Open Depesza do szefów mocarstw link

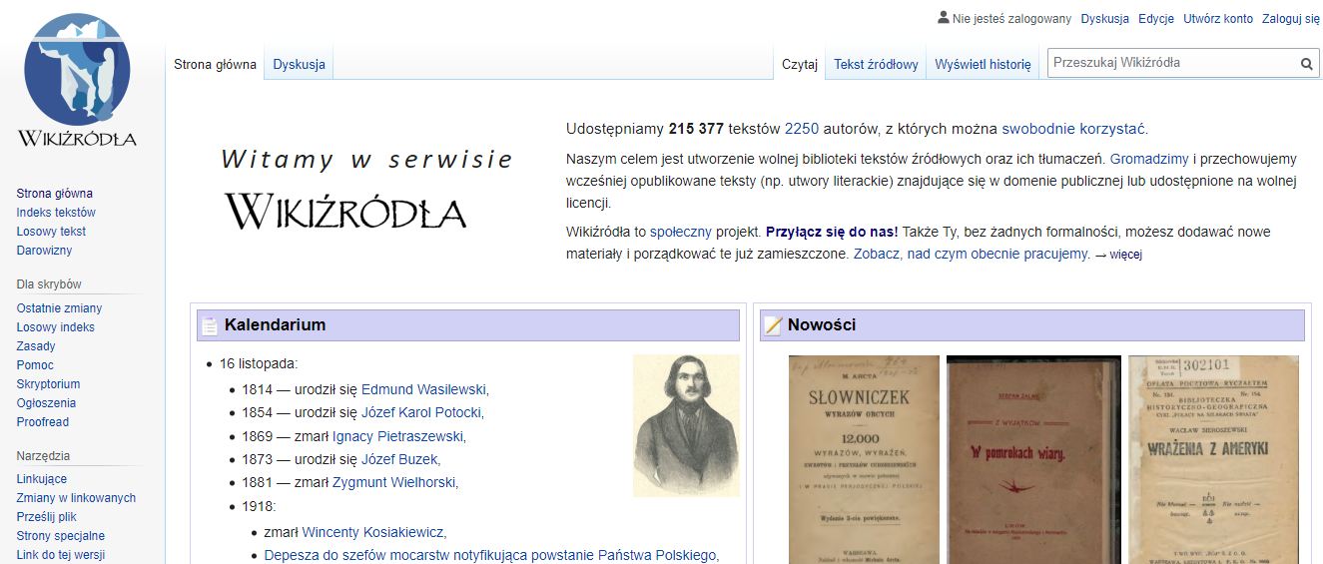(490, 555)
